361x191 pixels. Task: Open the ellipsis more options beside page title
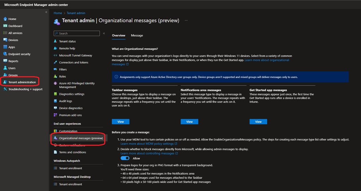point(186,20)
